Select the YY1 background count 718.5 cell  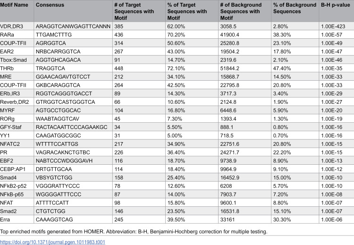click(x=244, y=135)
